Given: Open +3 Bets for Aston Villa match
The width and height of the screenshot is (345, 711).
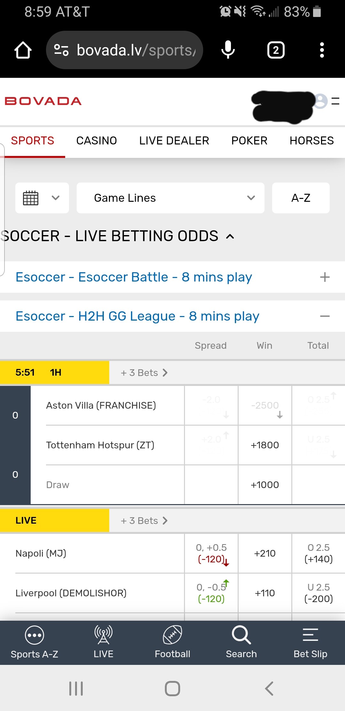Looking at the screenshot, I should tap(144, 373).
